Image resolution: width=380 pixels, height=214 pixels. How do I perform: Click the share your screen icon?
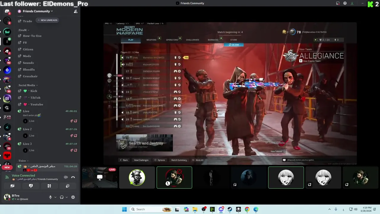pos(31,186)
